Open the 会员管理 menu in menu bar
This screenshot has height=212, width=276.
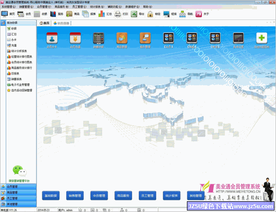[x=44, y=7]
